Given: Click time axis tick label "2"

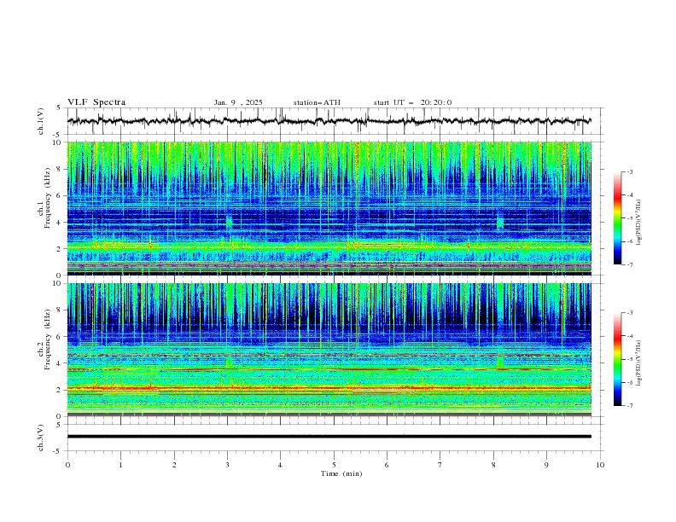Looking at the screenshot, I should click(174, 465).
